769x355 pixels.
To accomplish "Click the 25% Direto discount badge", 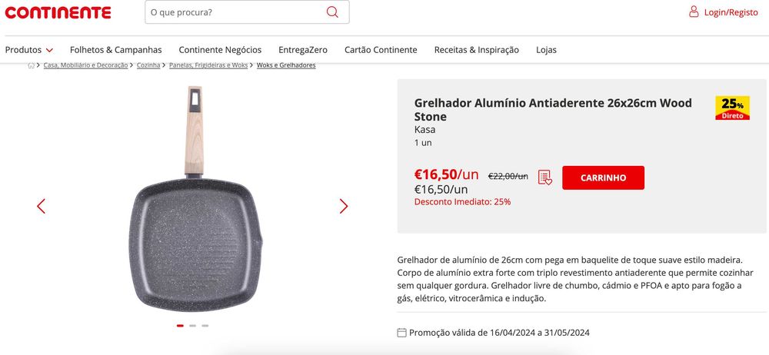I will (x=732, y=108).
